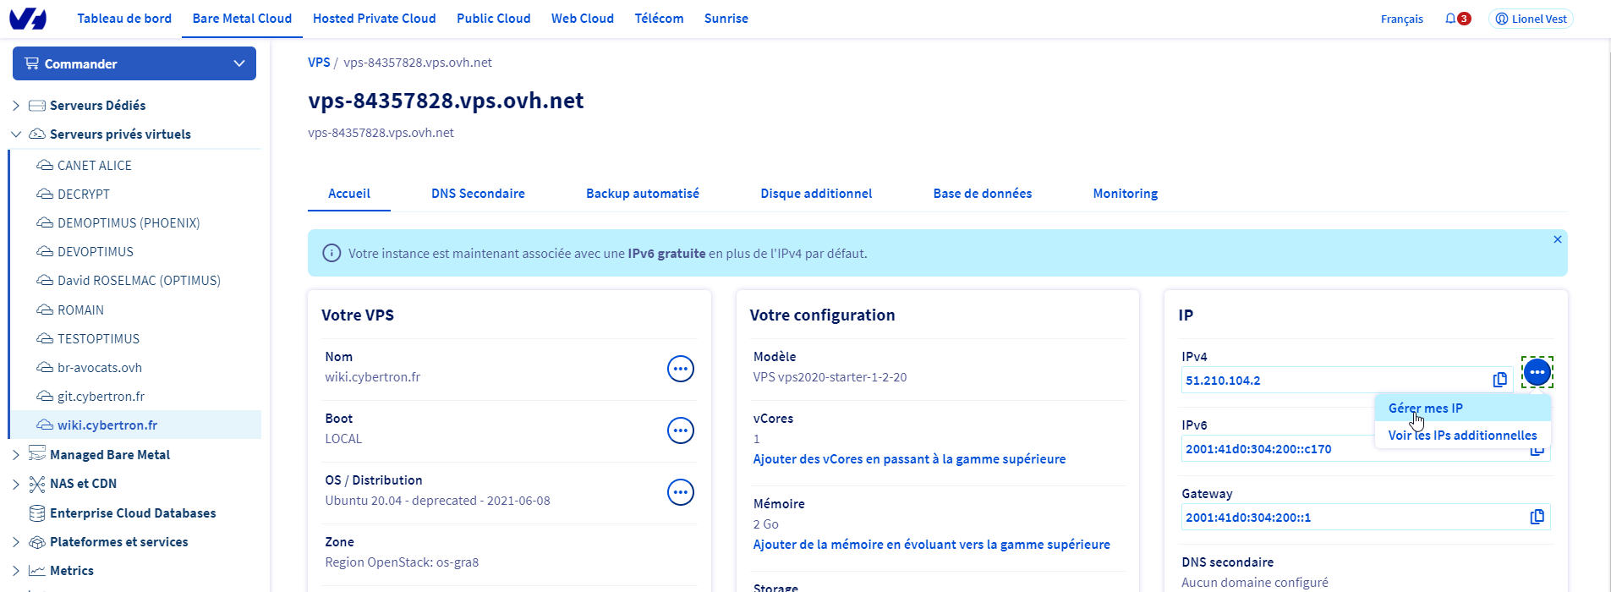Select wiki.cybertron.fr in the sidebar
The height and width of the screenshot is (592, 1611).
[135, 425]
